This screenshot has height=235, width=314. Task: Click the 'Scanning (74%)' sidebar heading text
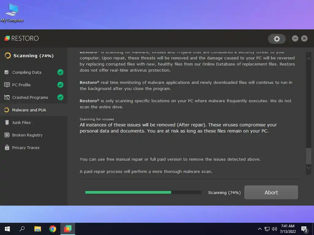point(33,56)
